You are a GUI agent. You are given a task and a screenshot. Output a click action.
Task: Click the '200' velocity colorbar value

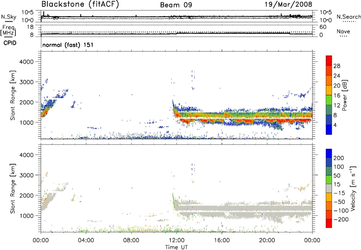coord(339,158)
